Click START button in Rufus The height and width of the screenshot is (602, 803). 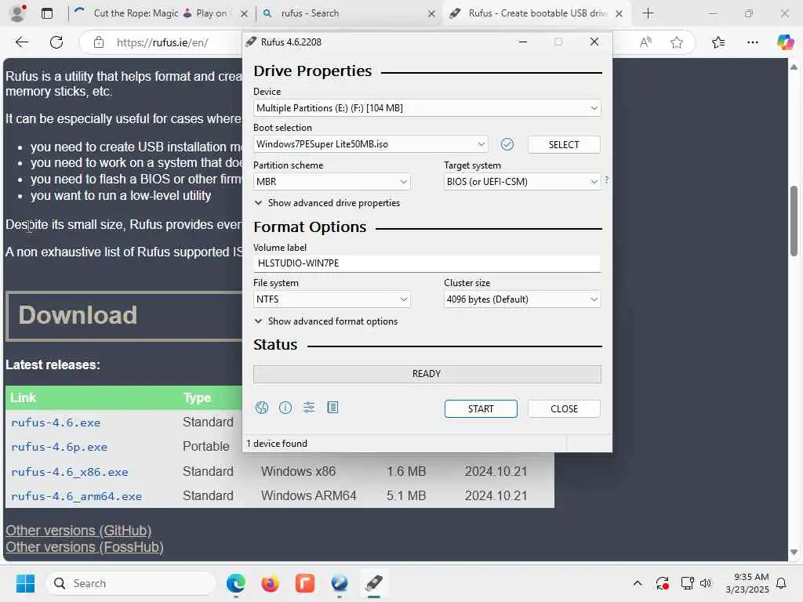point(481,409)
